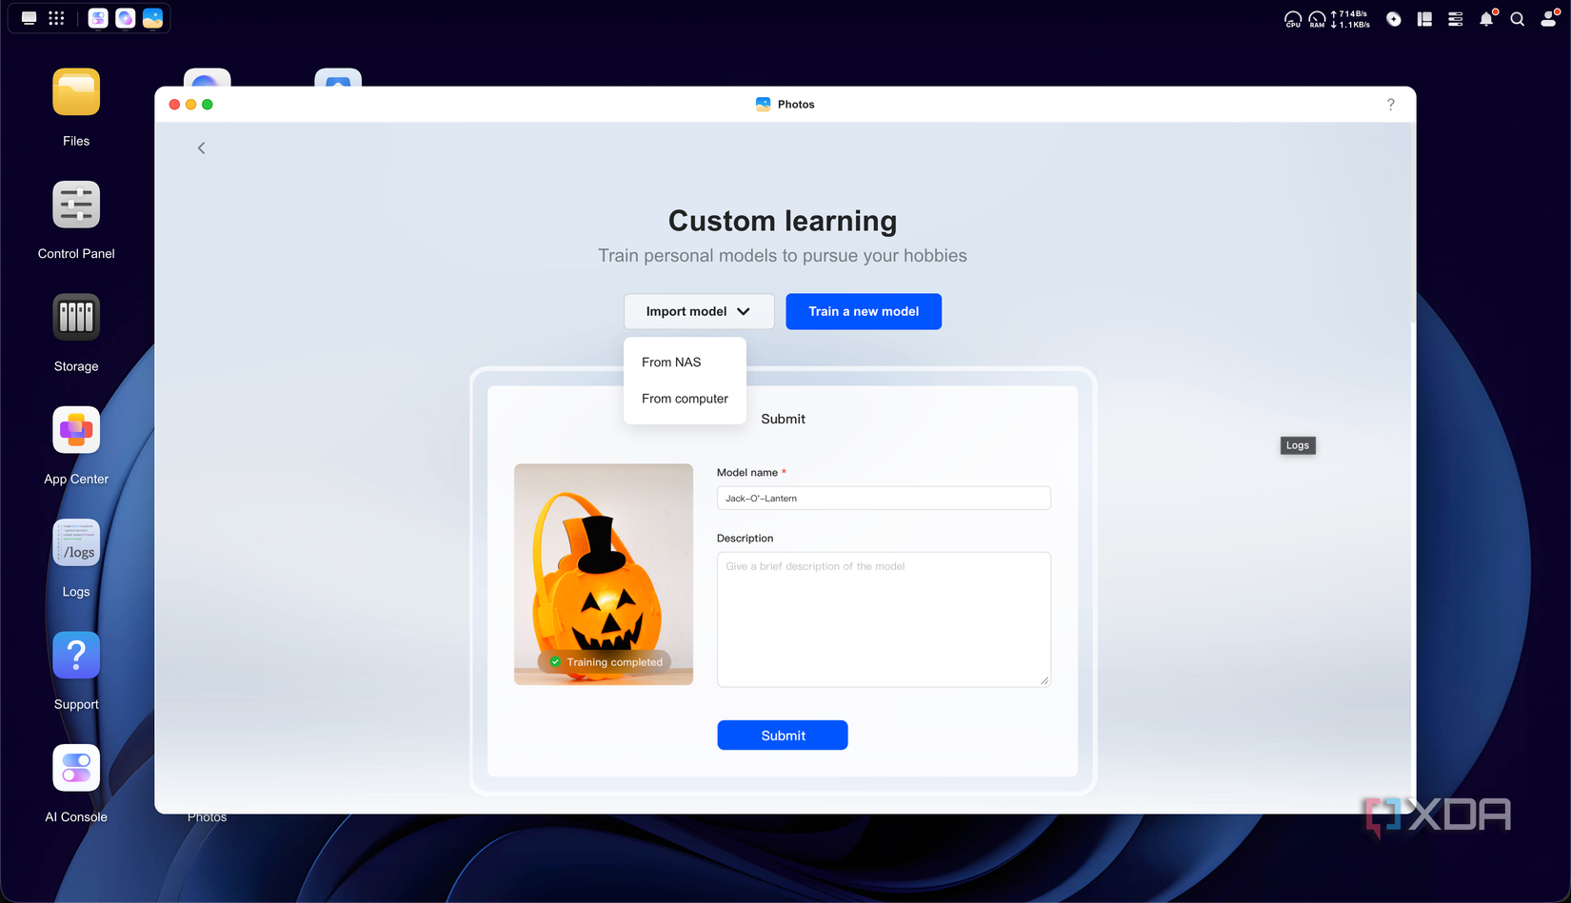
Task: Open notifications bell
Action: [1486, 19]
